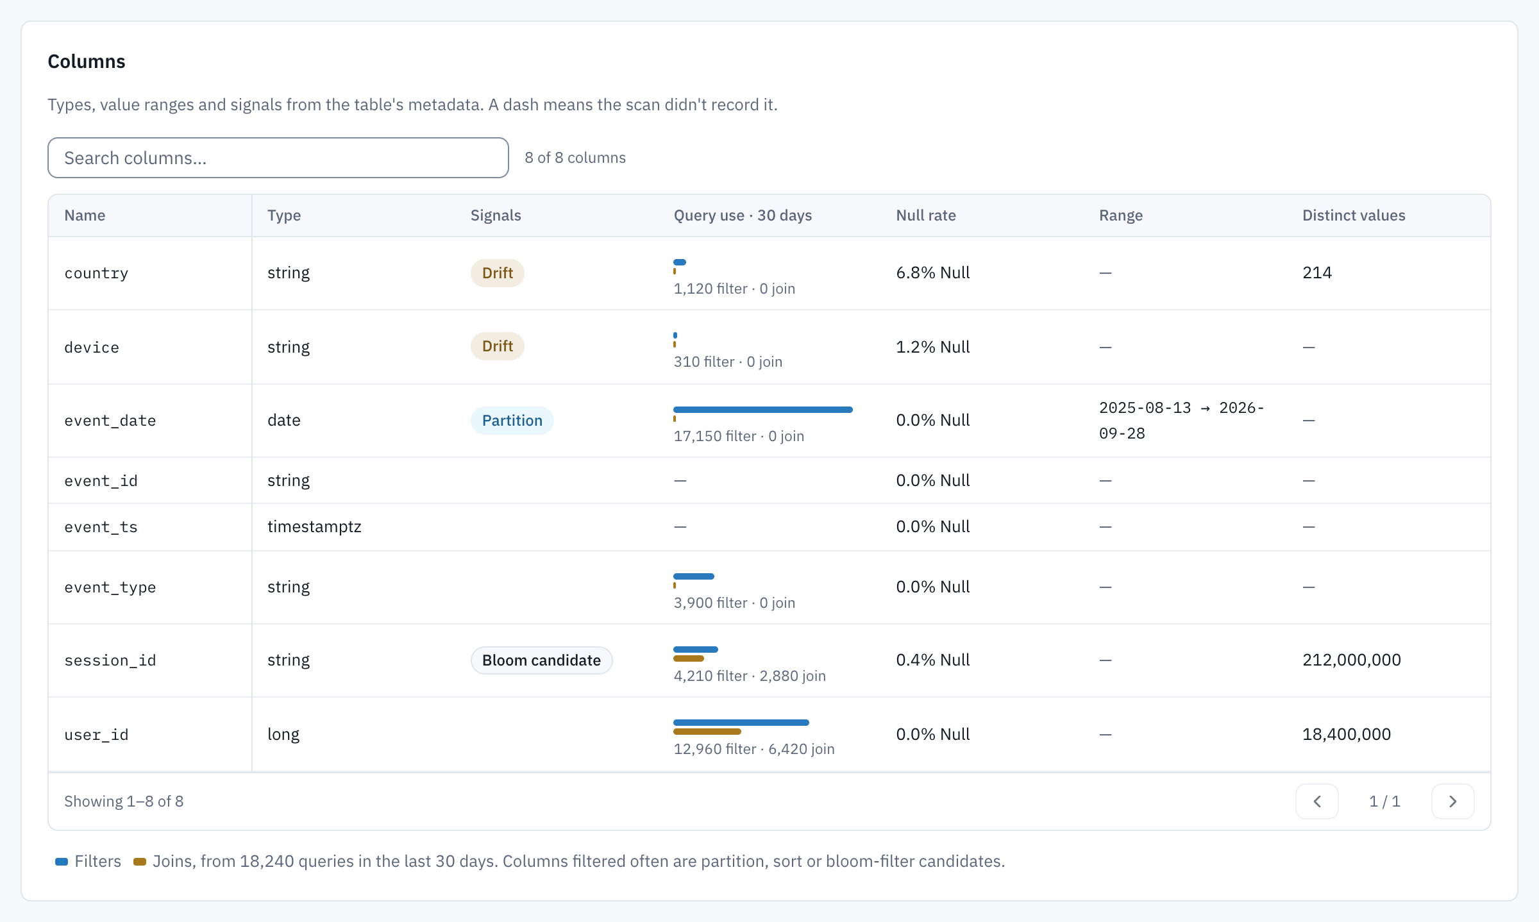Click the blue Filters legend swatch
The width and height of the screenshot is (1539, 922).
[62, 862]
